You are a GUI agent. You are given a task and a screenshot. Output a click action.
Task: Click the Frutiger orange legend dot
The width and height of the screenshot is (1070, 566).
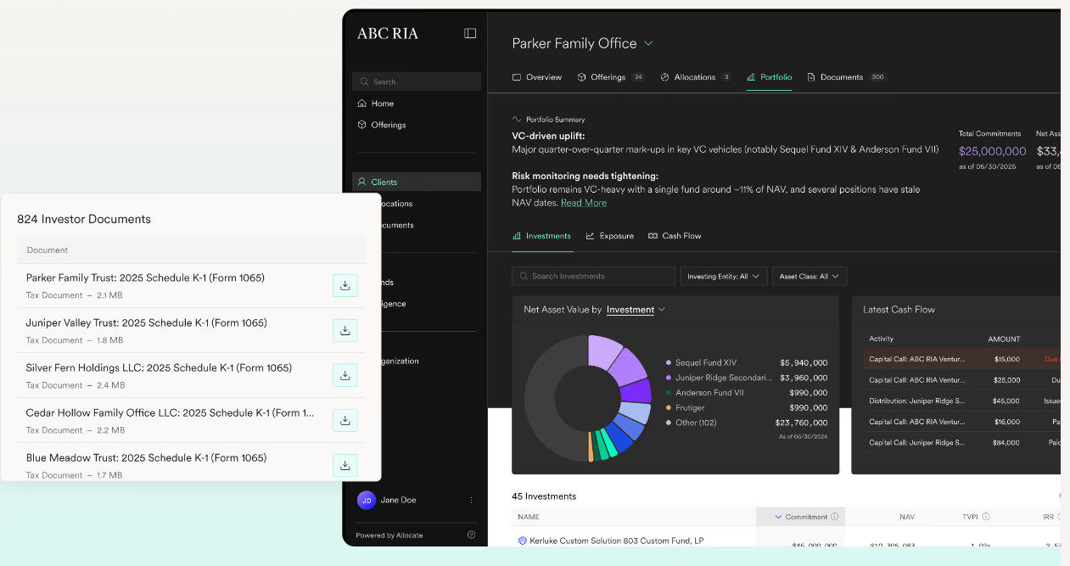669,408
